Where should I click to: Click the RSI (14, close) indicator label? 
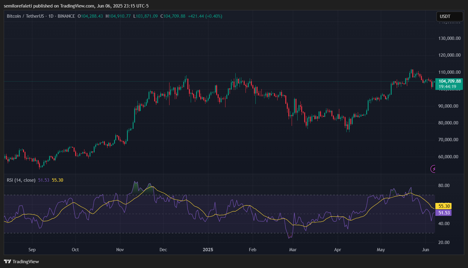coord(21,180)
